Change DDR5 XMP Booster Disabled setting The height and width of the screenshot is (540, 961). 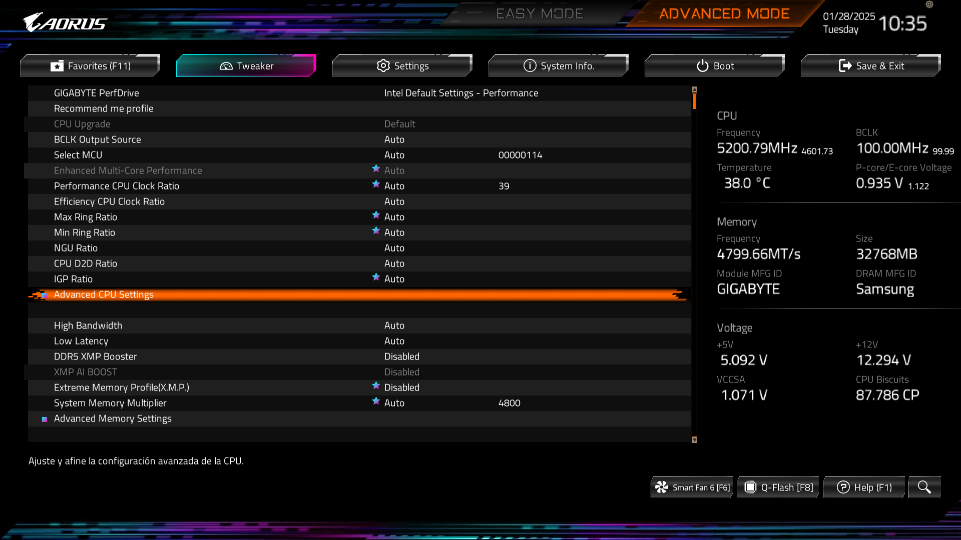pyautogui.click(x=402, y=356)
